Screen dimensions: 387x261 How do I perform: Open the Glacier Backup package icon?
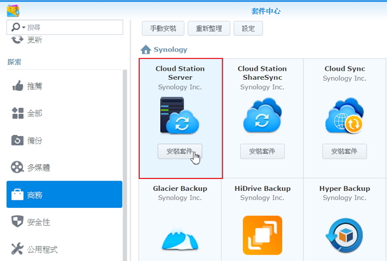(180, 236)
